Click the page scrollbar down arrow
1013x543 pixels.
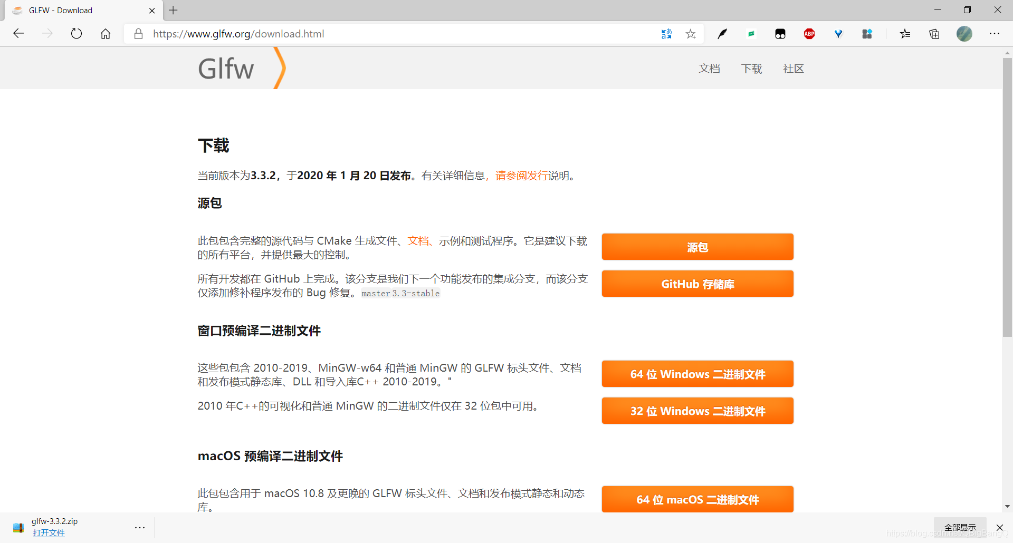pos(1007,507)
